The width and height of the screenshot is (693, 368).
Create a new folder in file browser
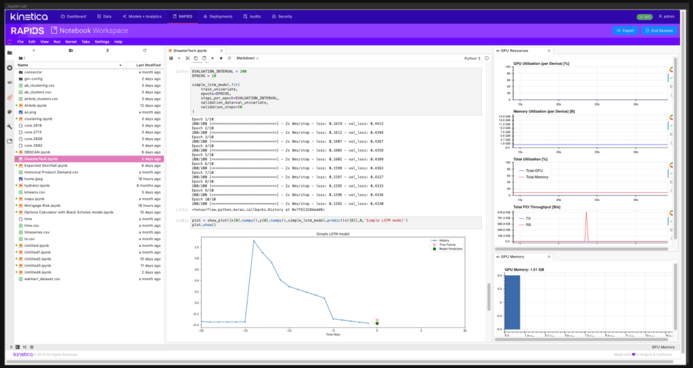[x=70, y=50]
